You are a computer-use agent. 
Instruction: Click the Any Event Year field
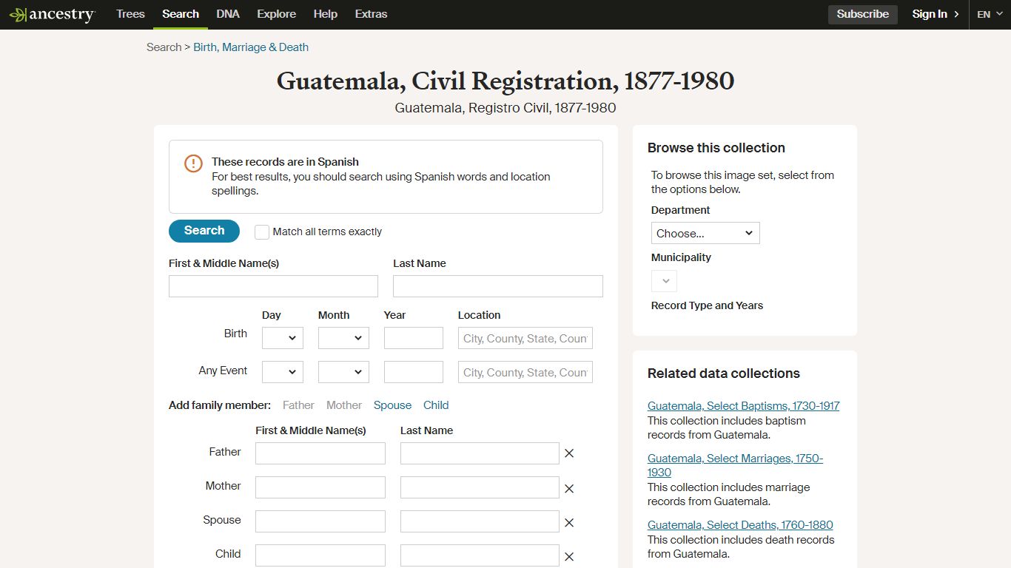point(414,372)
